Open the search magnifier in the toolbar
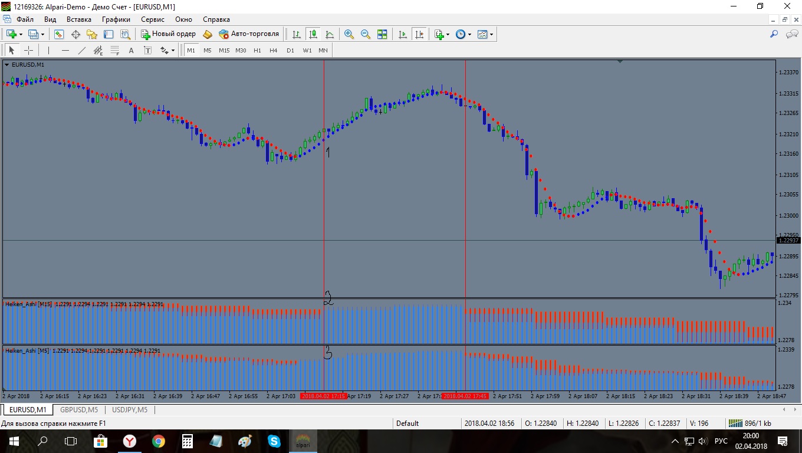Screen dimensions: 802x453 point(774,34)
